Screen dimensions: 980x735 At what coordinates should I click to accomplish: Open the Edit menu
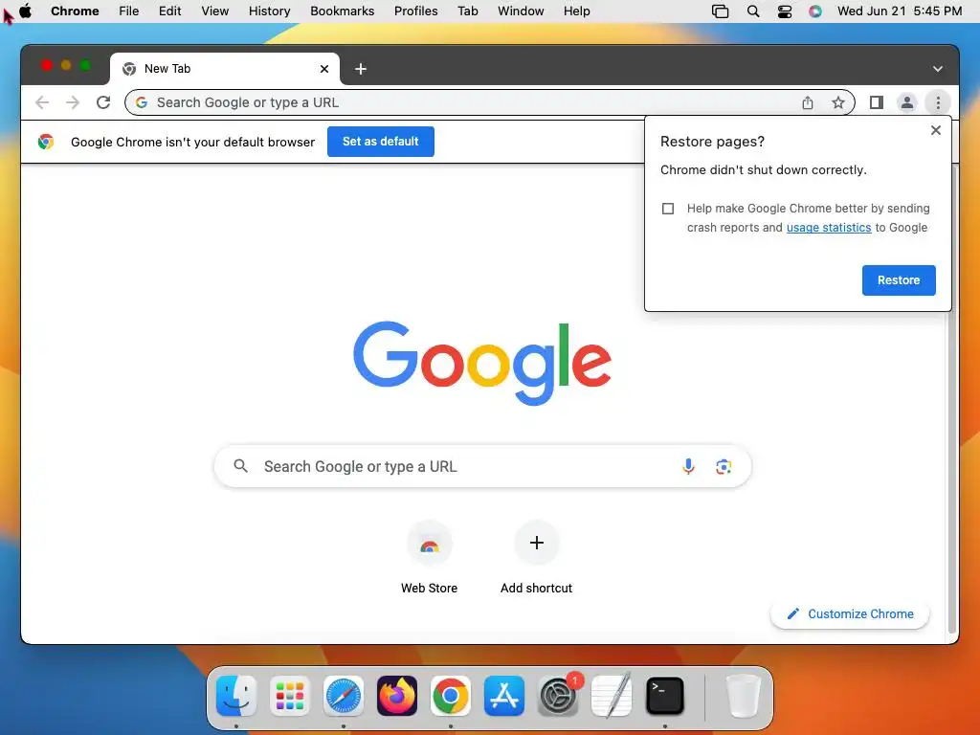pos(169,11)
